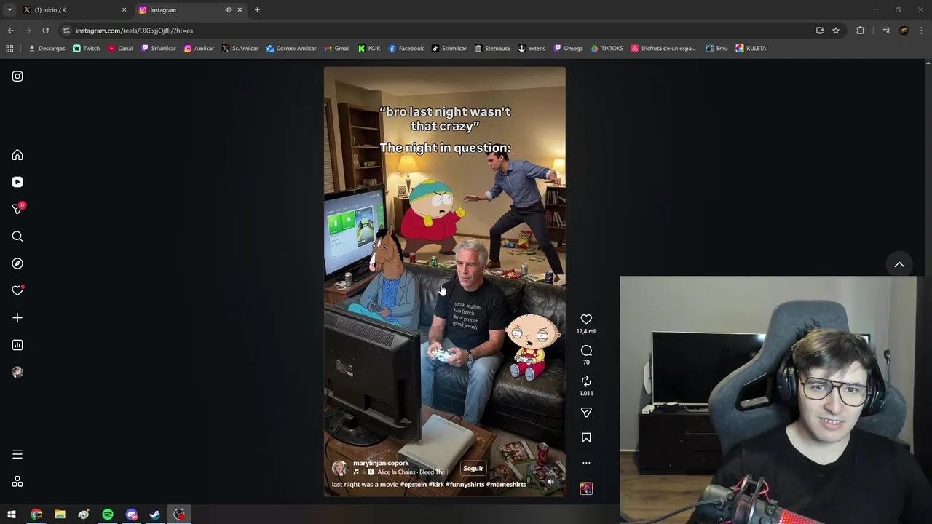Close the Instagram browser tab
This screenshot has height=524, width=932.
[x=240, y=10]
